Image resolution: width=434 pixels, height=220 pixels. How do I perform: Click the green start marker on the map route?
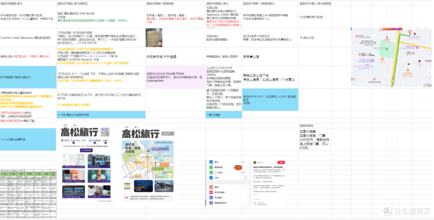[x=393, y=81]
